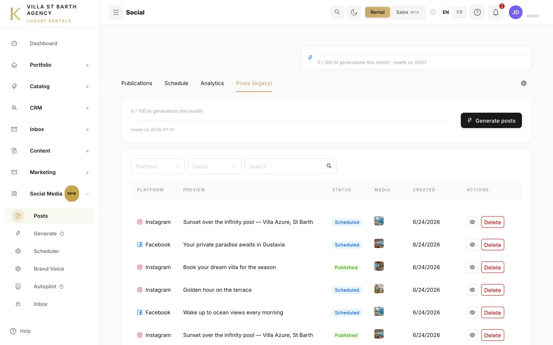Open the notifications bell
553x345 pixels.
point(496,12)
